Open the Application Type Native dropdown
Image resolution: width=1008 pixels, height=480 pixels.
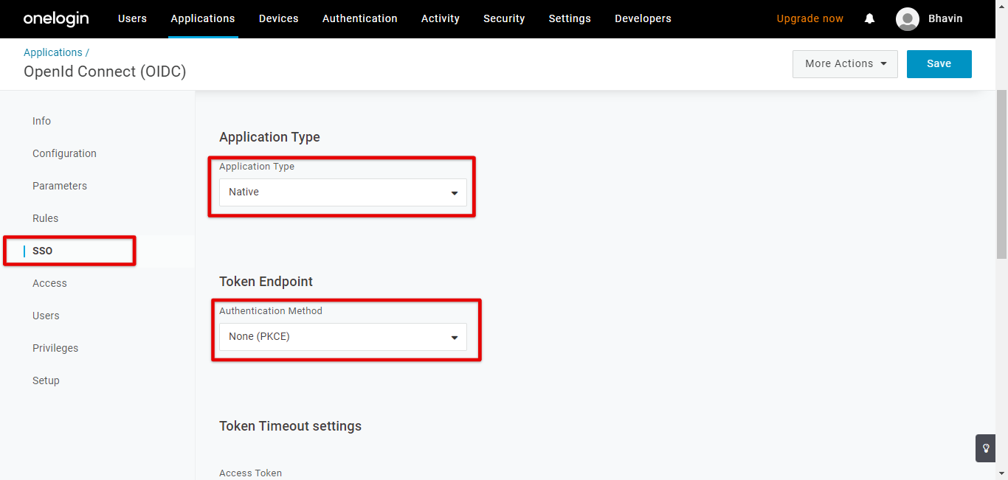click(343, 192)
